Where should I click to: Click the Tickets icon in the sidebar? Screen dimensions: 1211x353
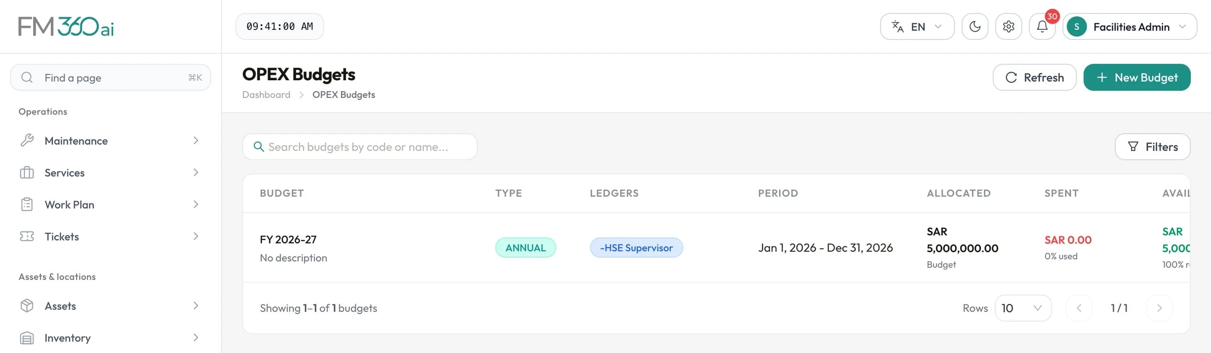pos(27,236)
